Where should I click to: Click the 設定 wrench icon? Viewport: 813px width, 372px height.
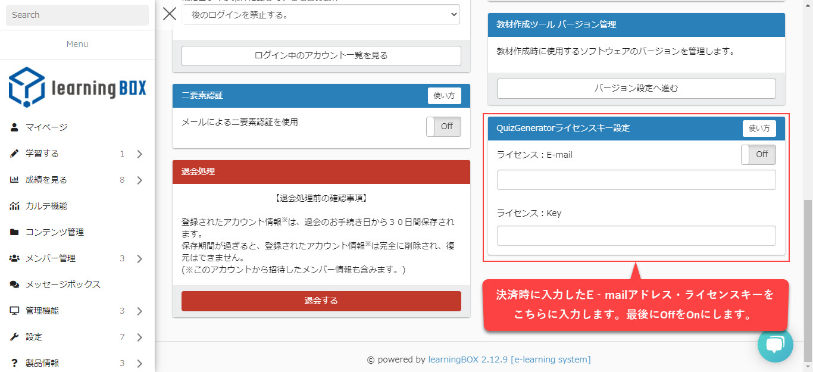[14, 337]
